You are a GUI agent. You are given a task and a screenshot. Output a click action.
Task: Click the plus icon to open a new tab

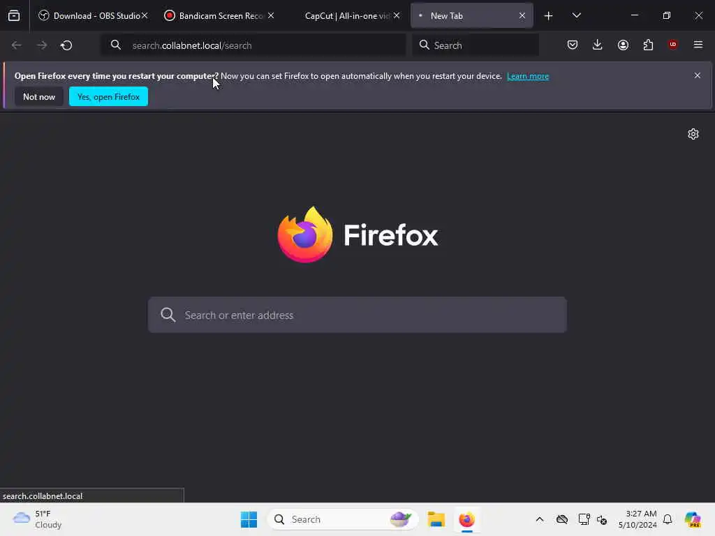click(548, 16)
